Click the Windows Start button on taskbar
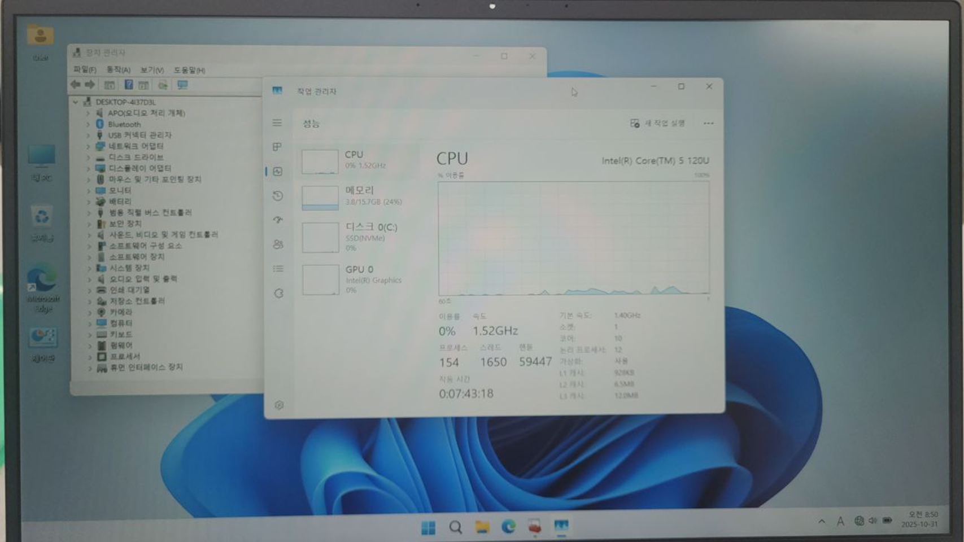This screenshot has width=964, height=542. [428, 527]
